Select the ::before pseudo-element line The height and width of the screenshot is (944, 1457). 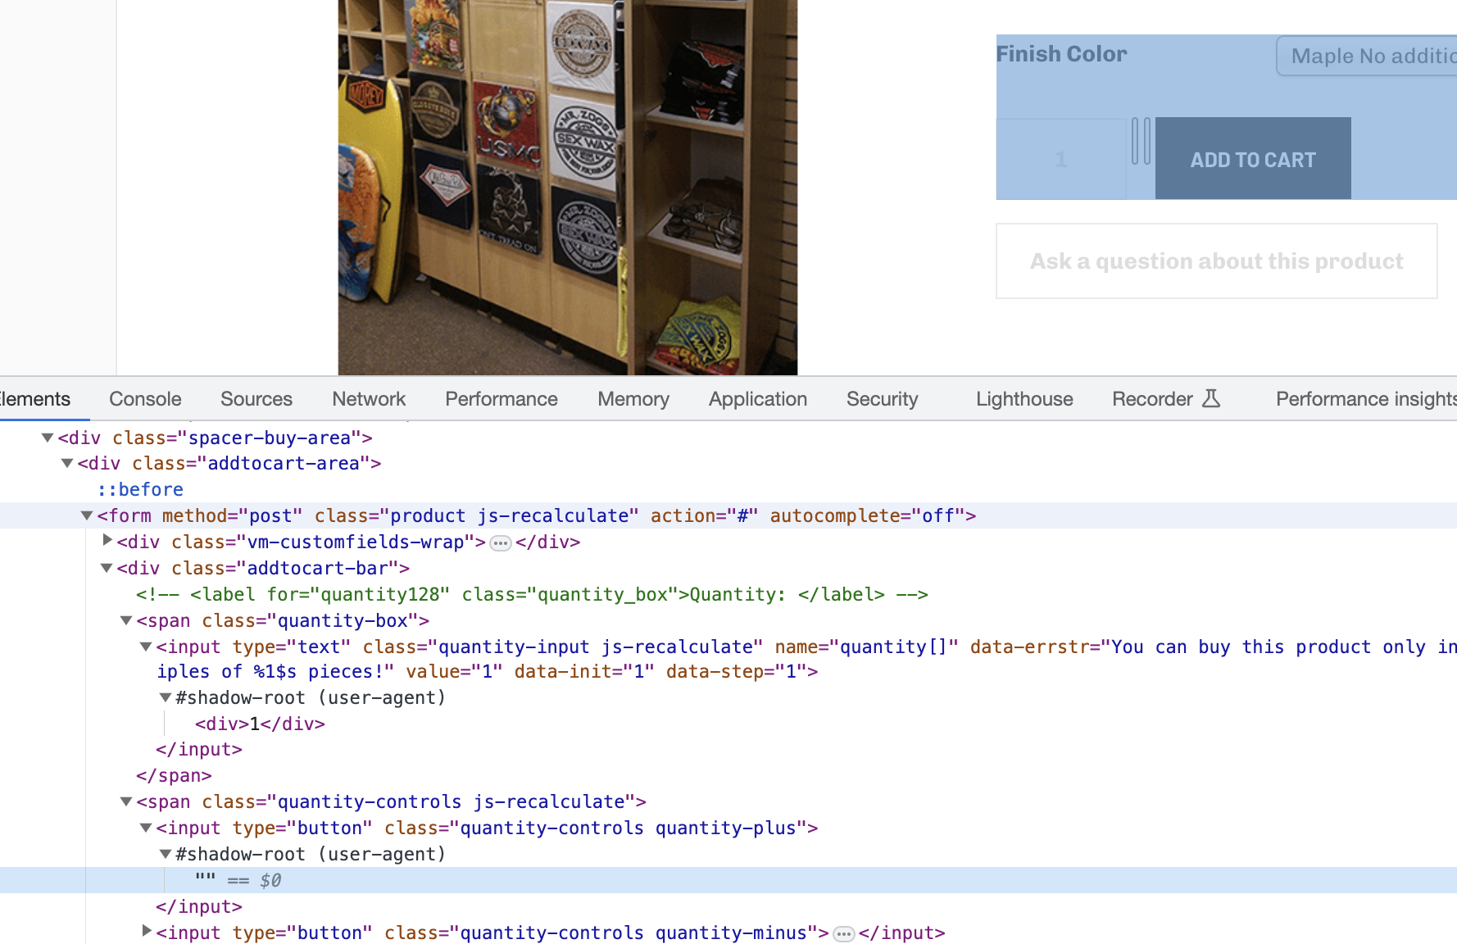click(140, 490)
